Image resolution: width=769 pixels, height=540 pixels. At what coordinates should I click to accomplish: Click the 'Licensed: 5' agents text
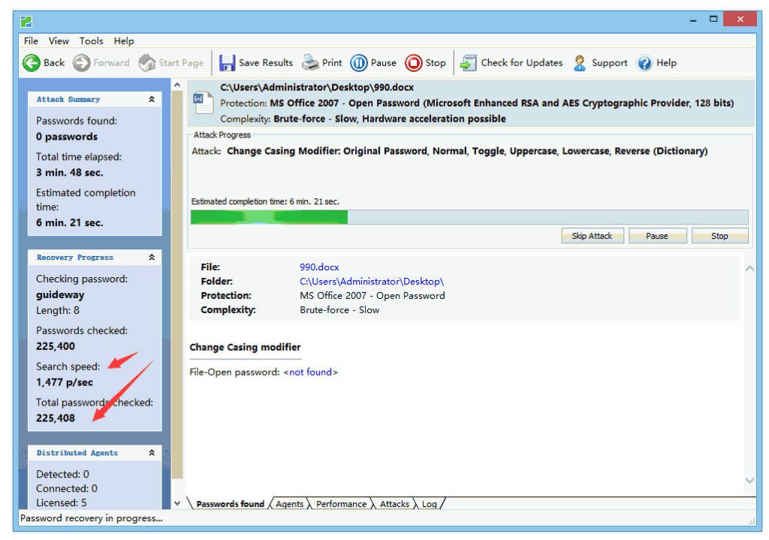pos(61,502)
